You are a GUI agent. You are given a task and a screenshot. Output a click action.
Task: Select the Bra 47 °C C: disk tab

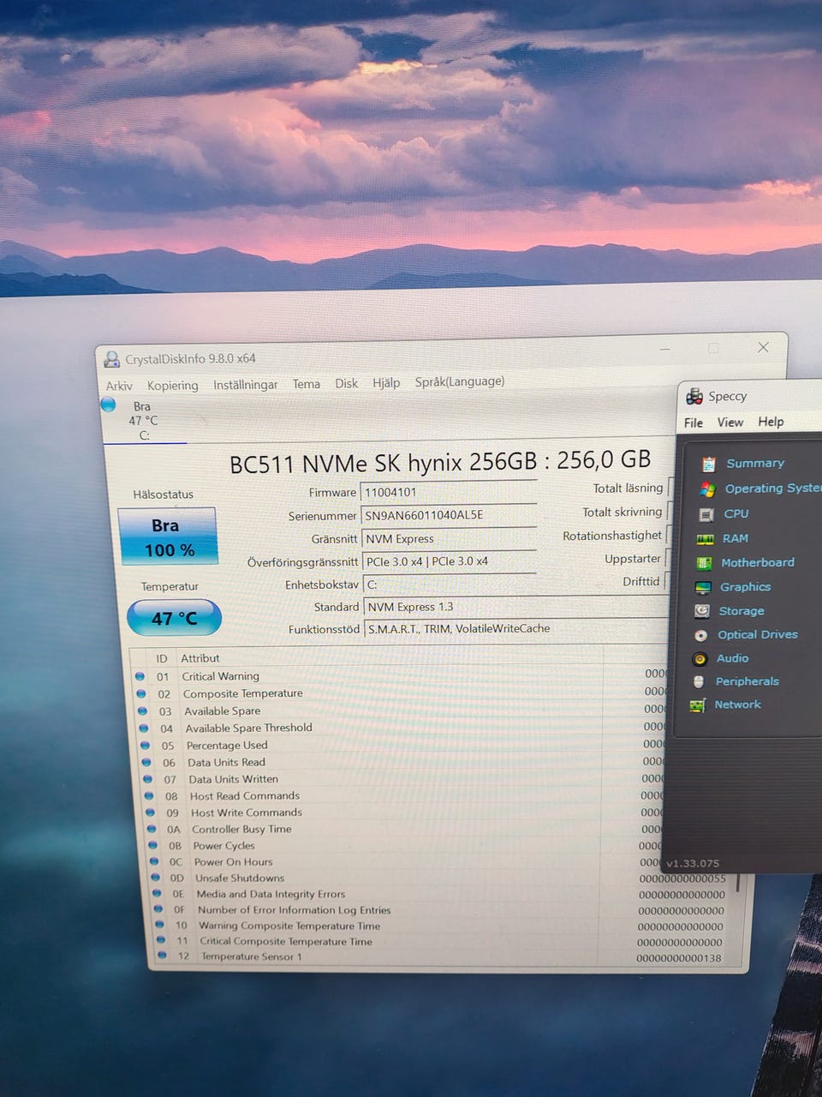pos(143,420)
